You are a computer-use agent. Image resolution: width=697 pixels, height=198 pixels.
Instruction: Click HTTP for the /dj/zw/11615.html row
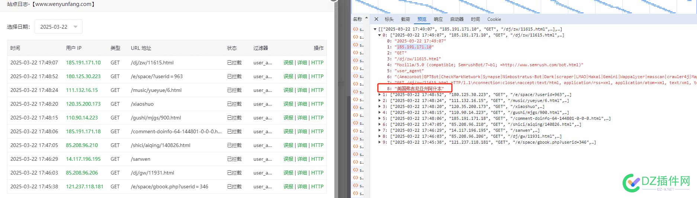(x=317, y=63)
